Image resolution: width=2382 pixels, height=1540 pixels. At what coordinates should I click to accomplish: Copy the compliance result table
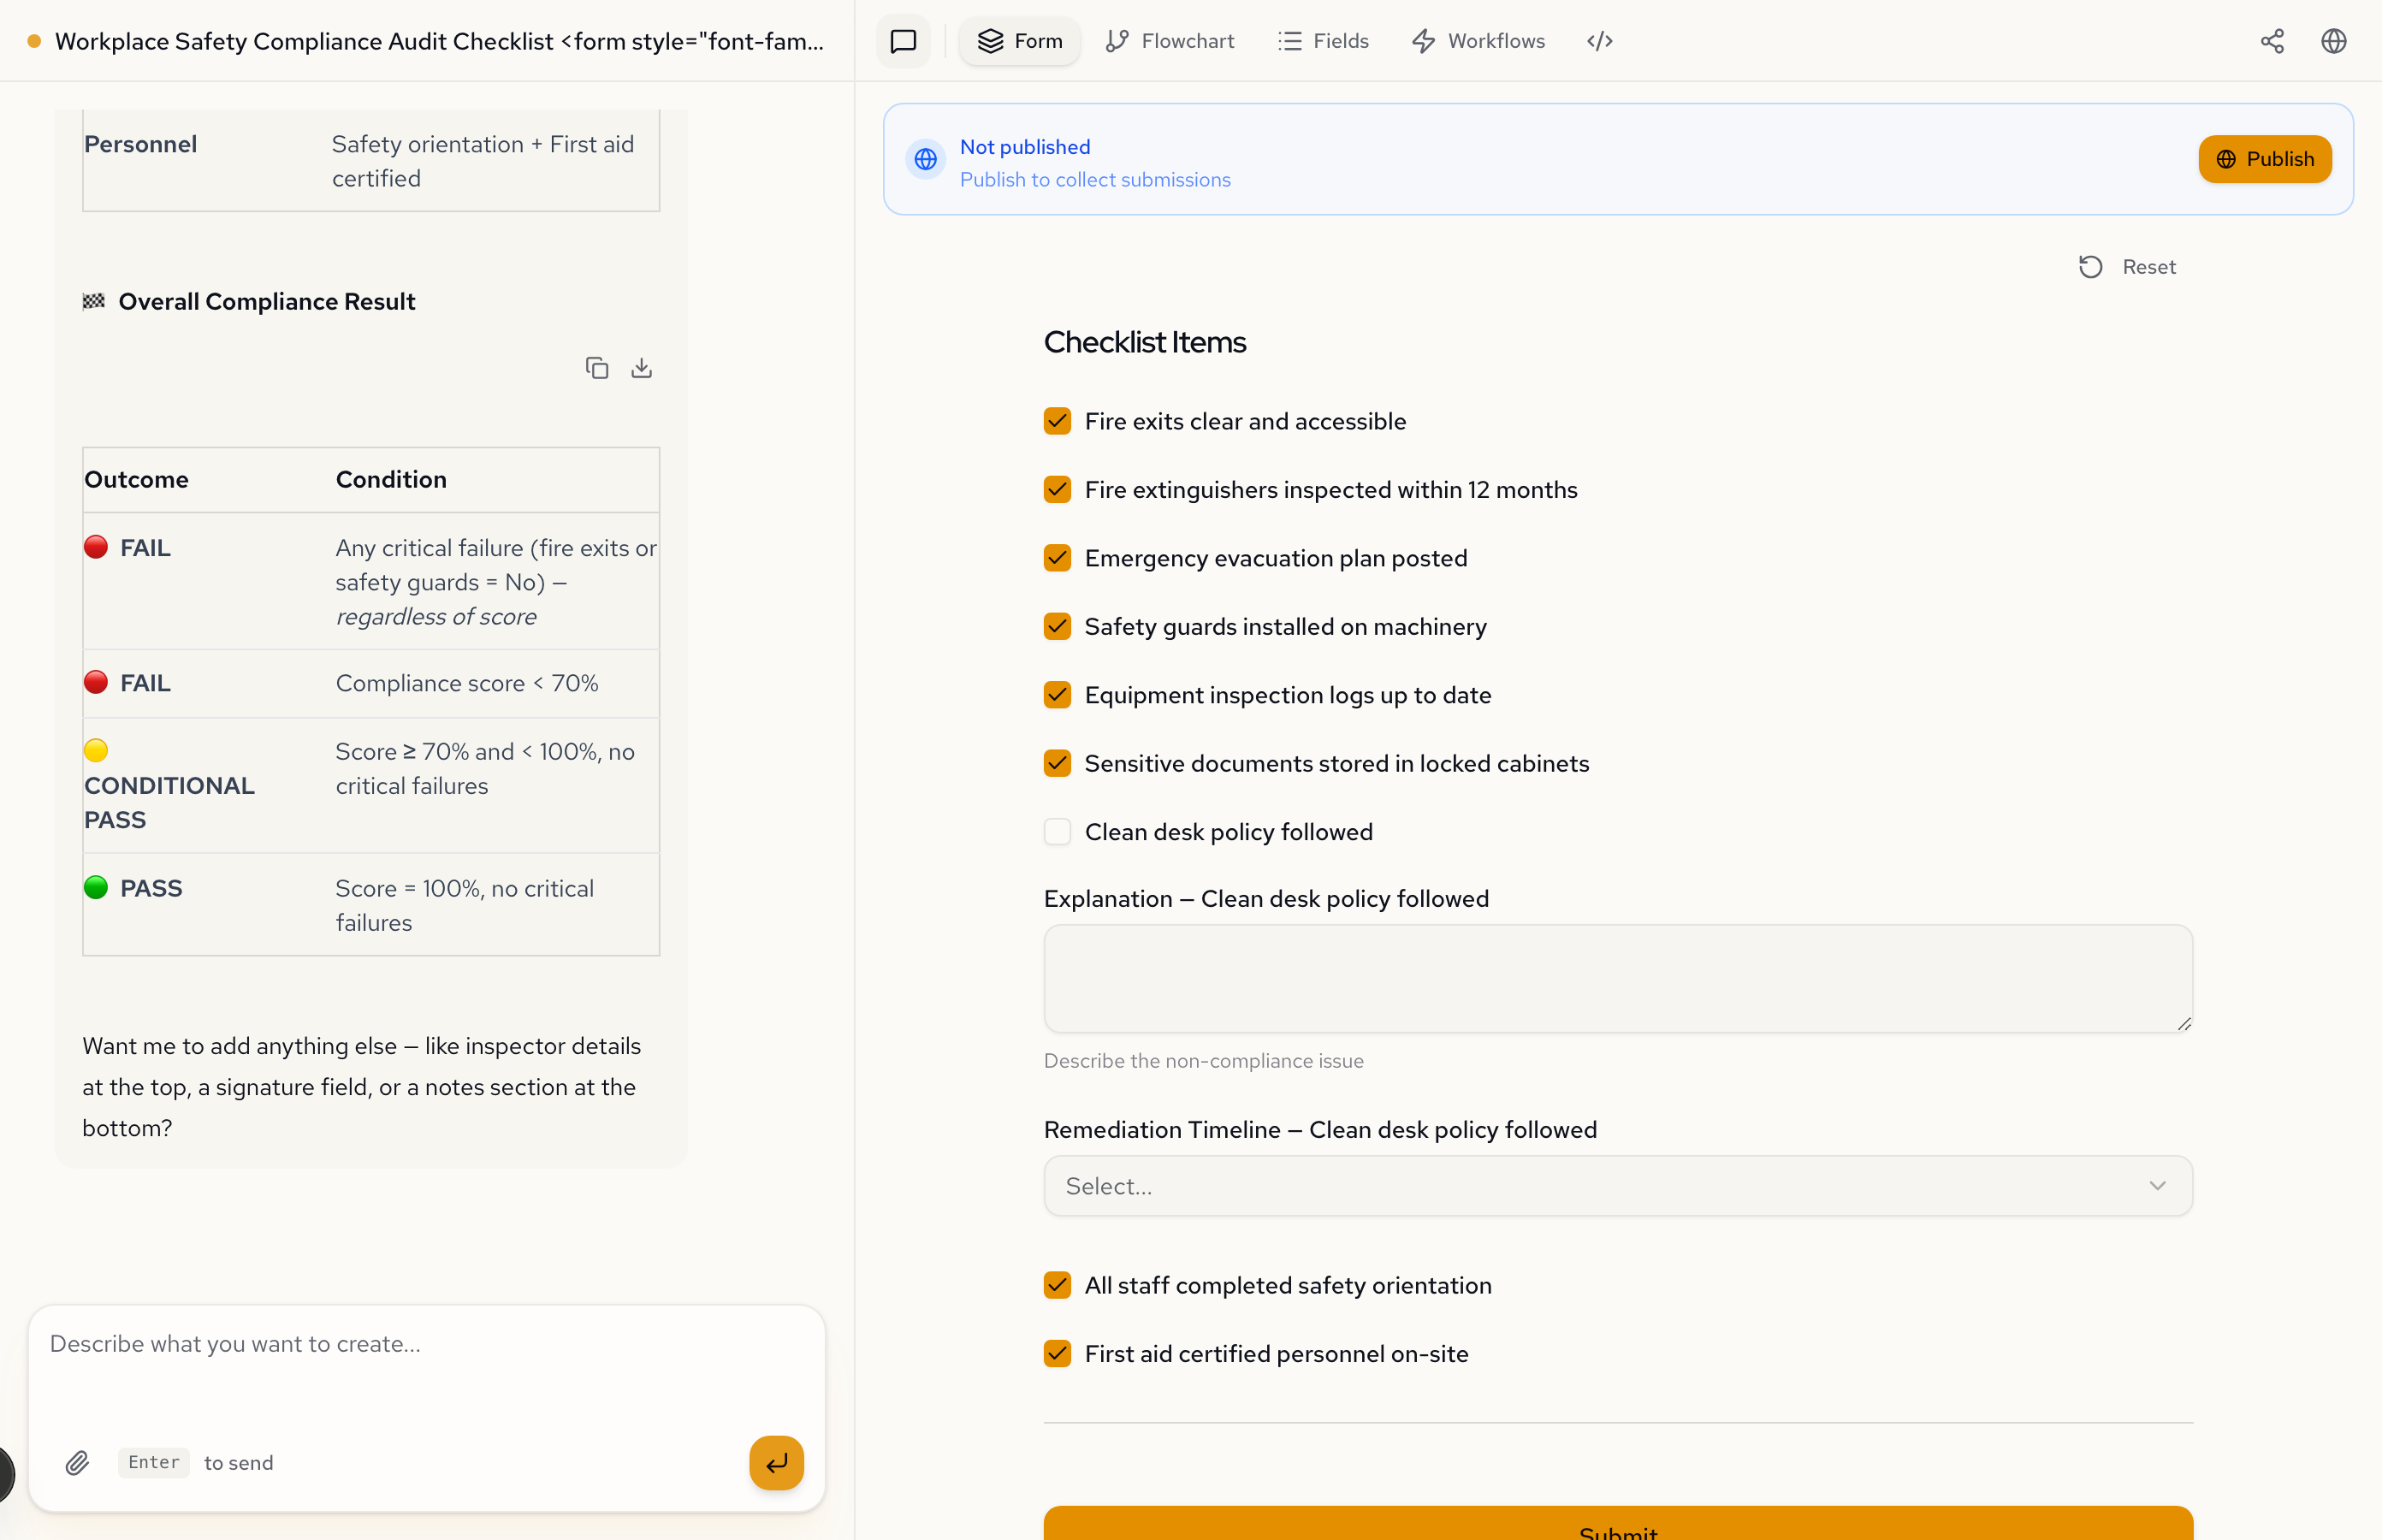[x=597, y=368]
